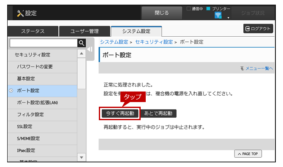The image size is (283, 167).
Task: Click the ログアウト button
Action: click(x=258, y=29)
